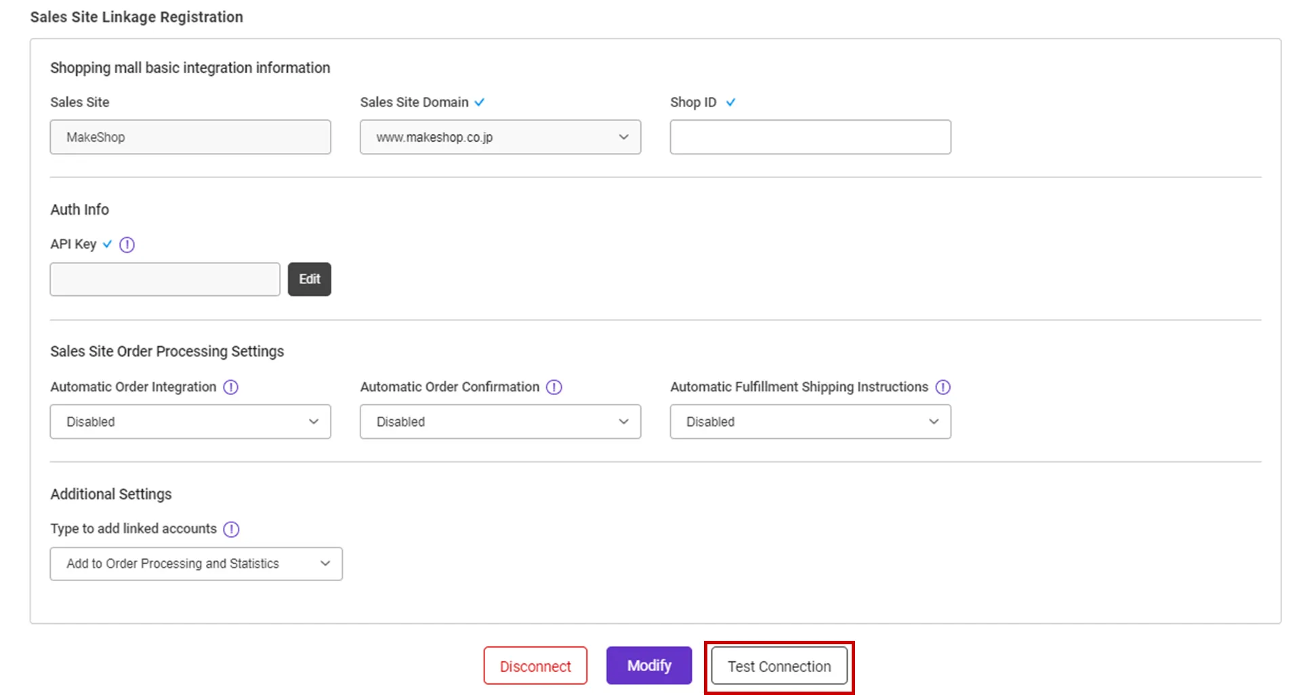Viewport: 1305px width, 695px height.
Task: Click Automatic Order Confirmation info icon
Action: click(x=554, y=387)
